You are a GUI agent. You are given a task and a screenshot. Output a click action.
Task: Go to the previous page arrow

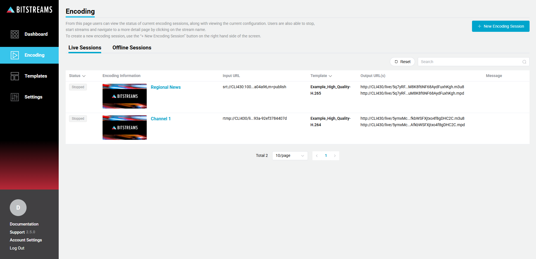[317, 156]
